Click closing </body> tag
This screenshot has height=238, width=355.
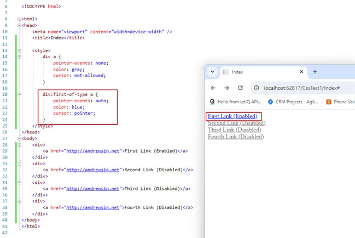click(x=31, y=220)
